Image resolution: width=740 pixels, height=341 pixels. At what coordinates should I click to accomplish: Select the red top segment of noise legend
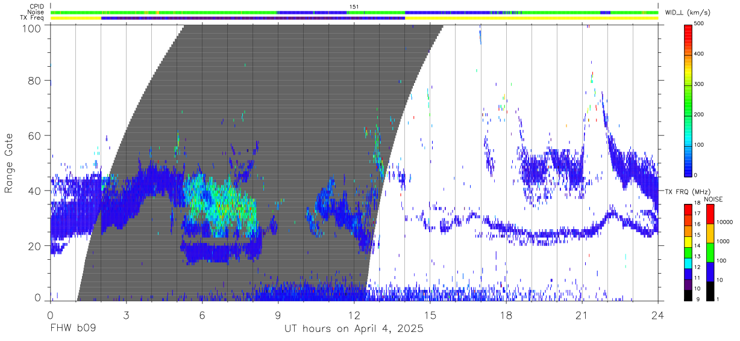tap(709, 214)
